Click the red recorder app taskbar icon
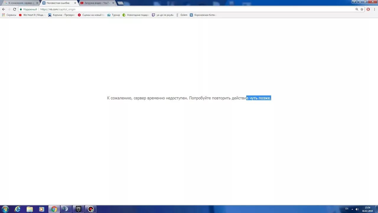Image resolution: width=378 pixels, height=213 pixels. click(91, 209)
